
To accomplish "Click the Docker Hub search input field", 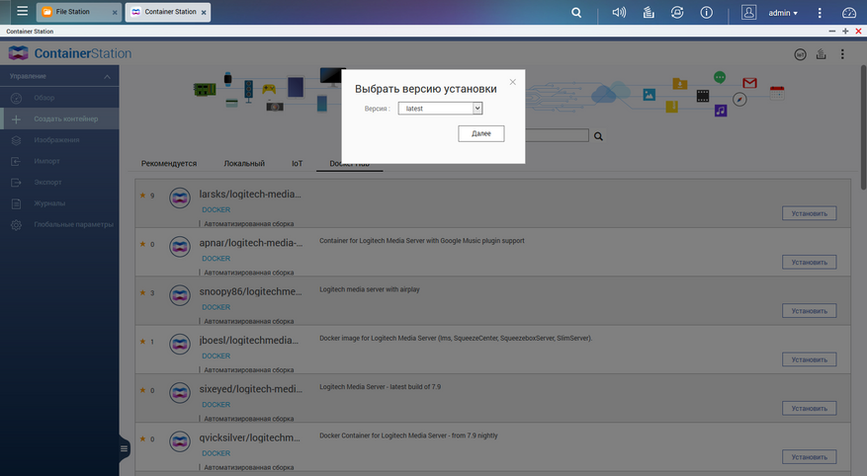I will [x=557, y=135].
